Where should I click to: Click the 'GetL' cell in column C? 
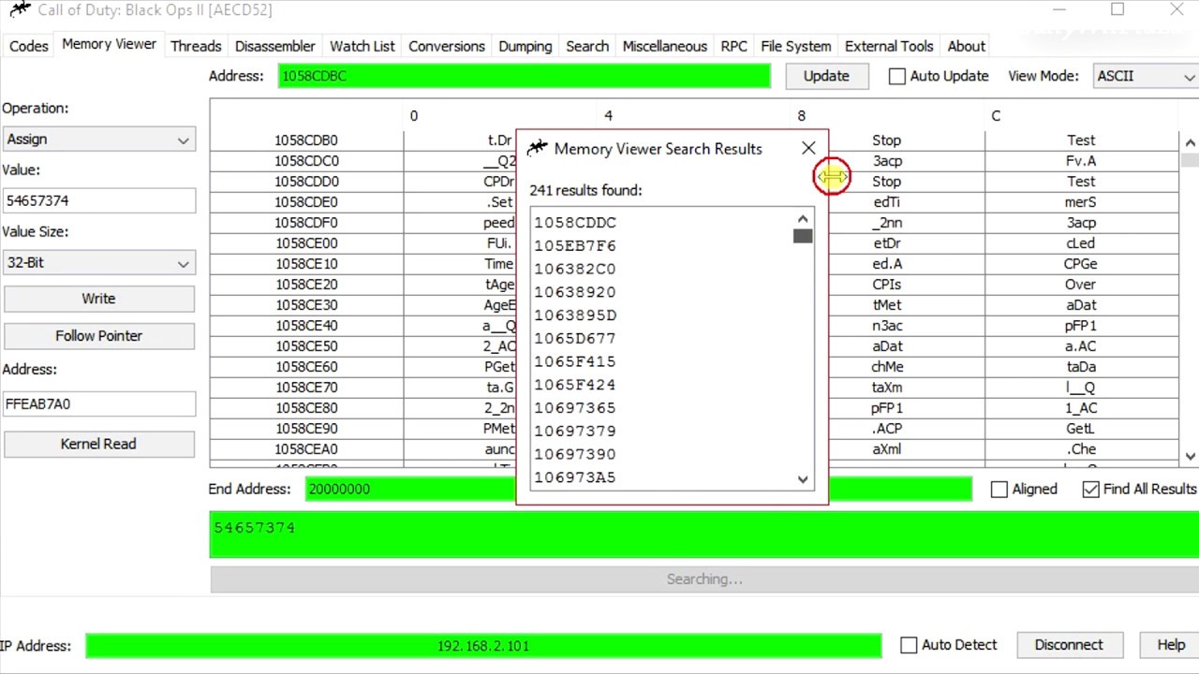1080,429
